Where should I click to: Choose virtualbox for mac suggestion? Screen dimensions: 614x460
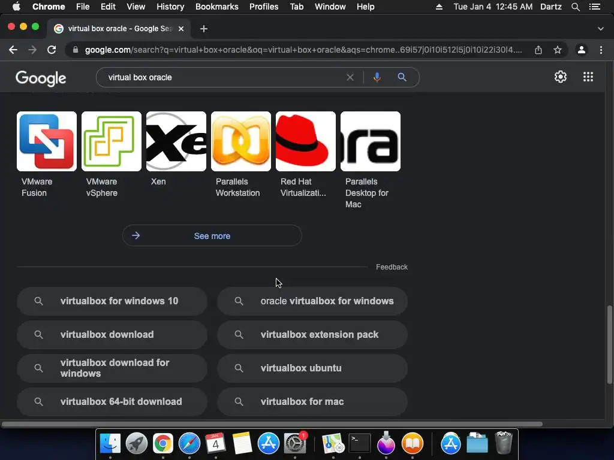312,402
